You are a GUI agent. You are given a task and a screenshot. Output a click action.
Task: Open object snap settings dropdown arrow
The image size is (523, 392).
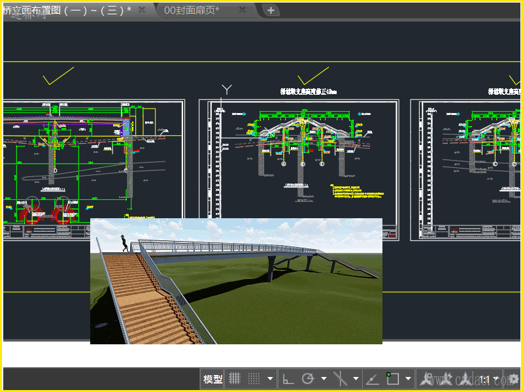pos(408,379)
